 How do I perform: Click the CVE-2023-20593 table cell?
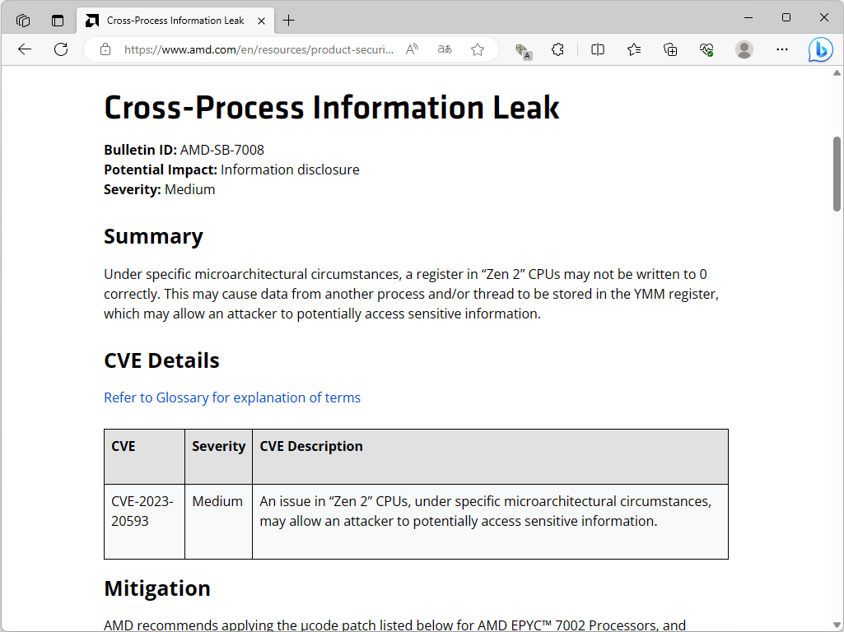point(144,521)
